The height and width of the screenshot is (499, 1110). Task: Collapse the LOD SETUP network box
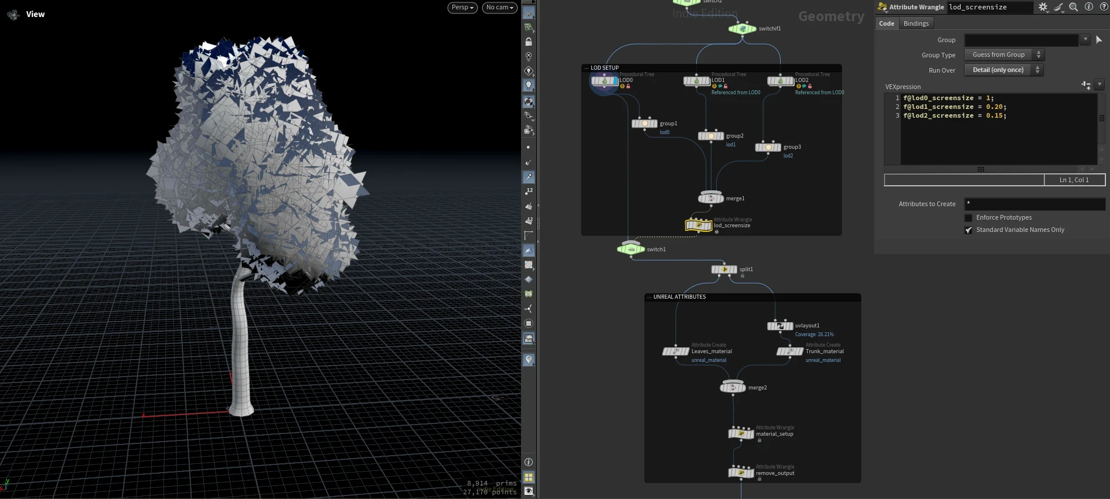click(586, 68)
